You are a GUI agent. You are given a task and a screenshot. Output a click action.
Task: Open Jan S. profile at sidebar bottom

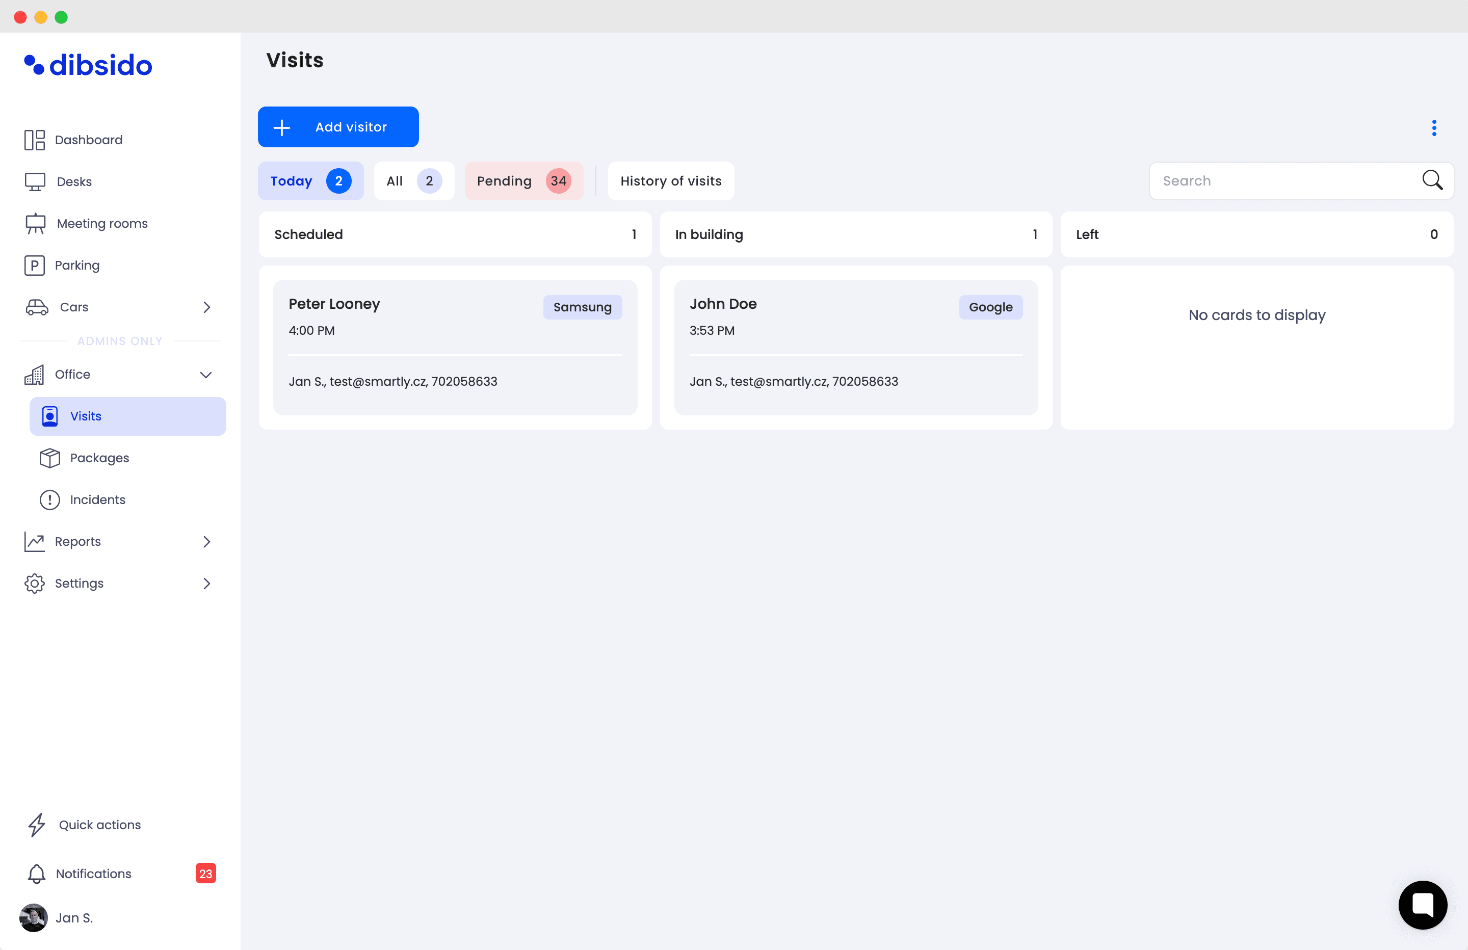coord(74,918)
